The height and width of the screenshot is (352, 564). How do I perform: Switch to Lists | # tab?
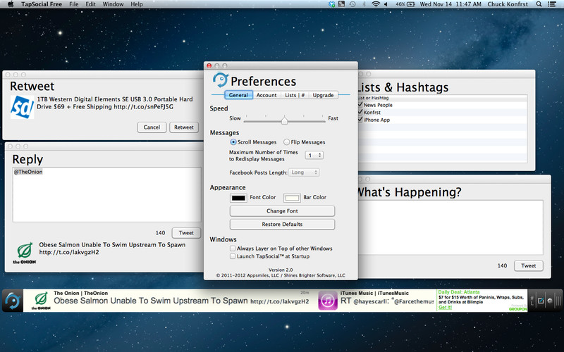pos(295,95)
